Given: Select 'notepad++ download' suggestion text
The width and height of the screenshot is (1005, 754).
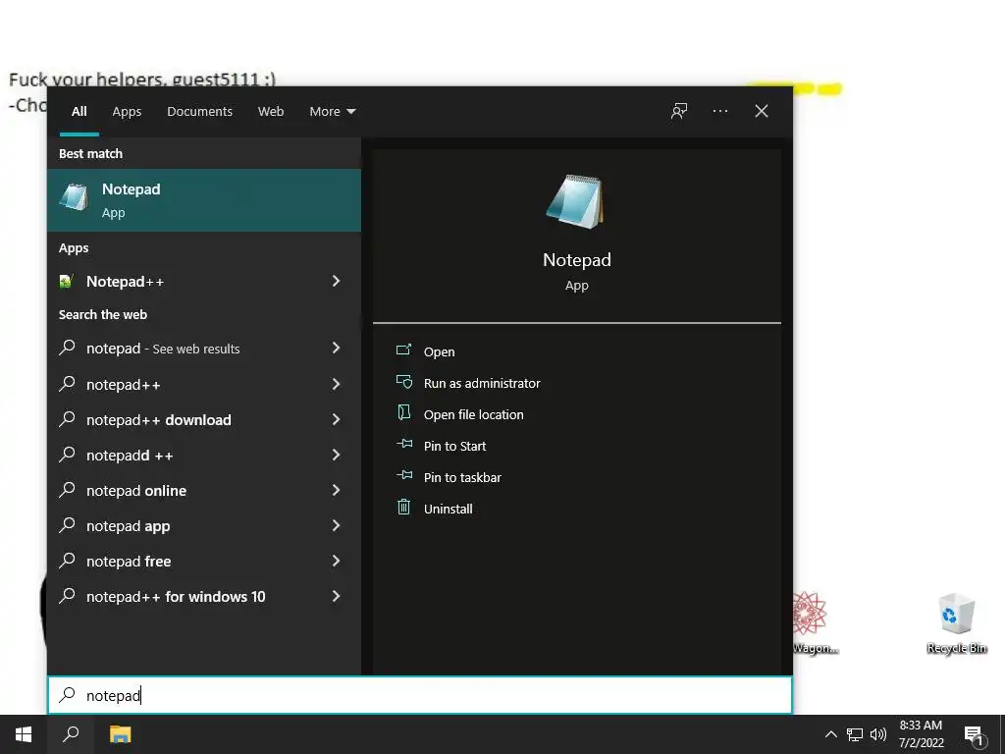Looking at the screenshot, I should (159, 420).
